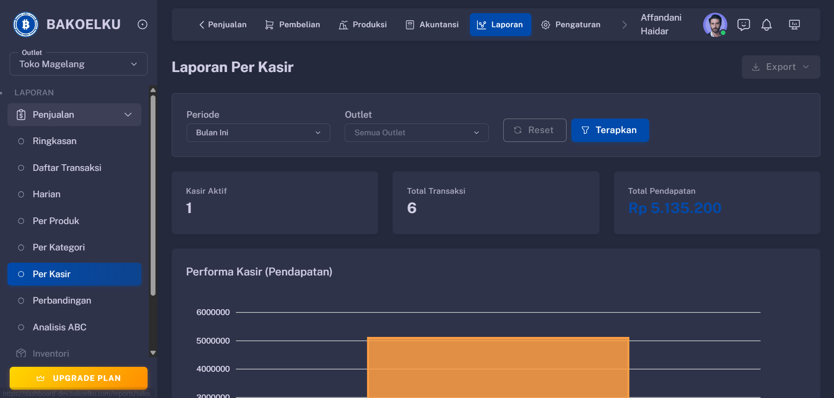The image size is (834, 398).
Task: Collapse the Penjualan sidebar section
Action: tap(128, 115)
